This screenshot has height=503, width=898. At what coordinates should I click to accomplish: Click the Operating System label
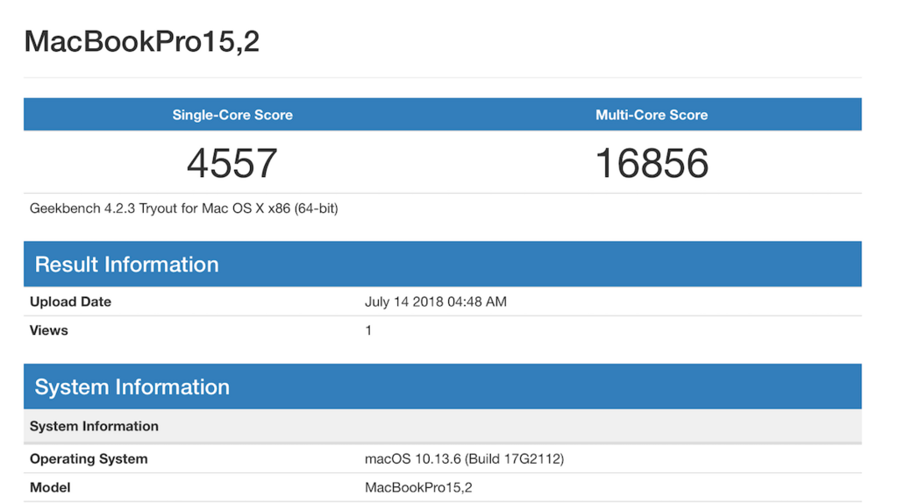[x=89, y=458]
